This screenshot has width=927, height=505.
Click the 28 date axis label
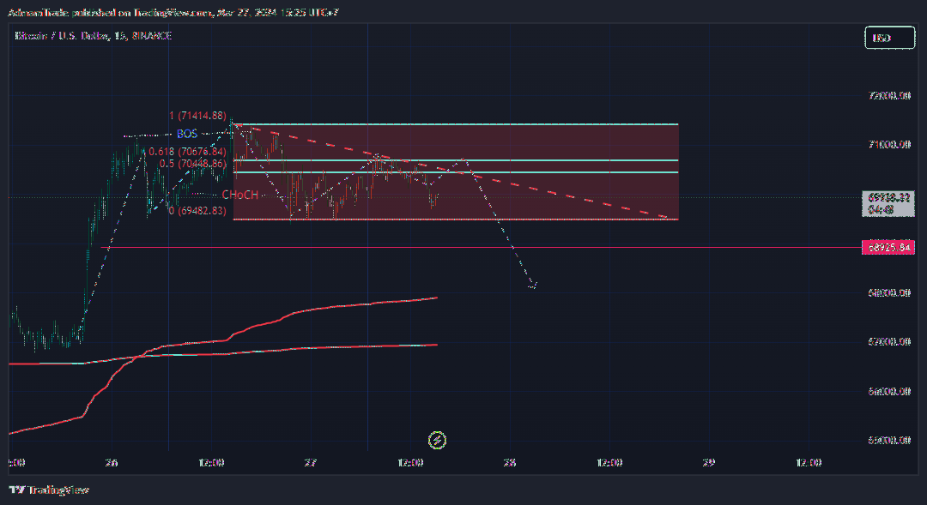pos(510,462)
